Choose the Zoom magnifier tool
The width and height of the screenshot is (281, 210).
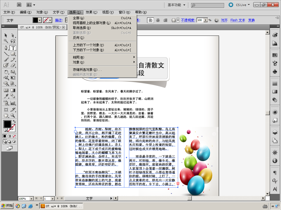[x=13, y=116]
